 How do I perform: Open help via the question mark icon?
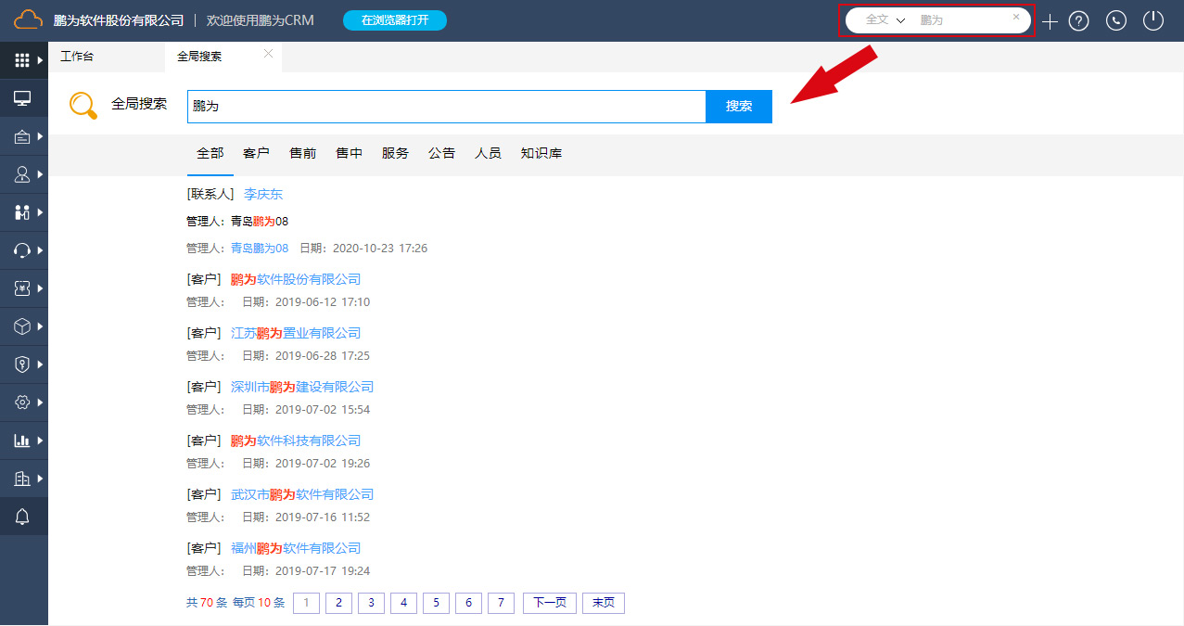coord(1078,21)
